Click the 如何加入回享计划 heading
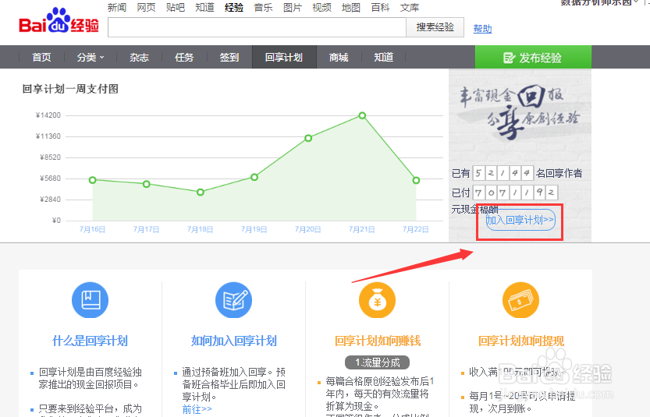 pos(234,341)
